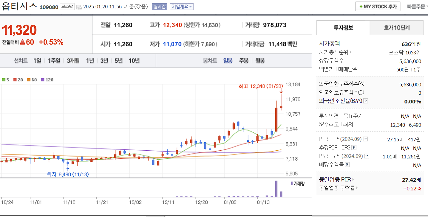Open the PBR/BPS help tooltip icon

(366, 156)
